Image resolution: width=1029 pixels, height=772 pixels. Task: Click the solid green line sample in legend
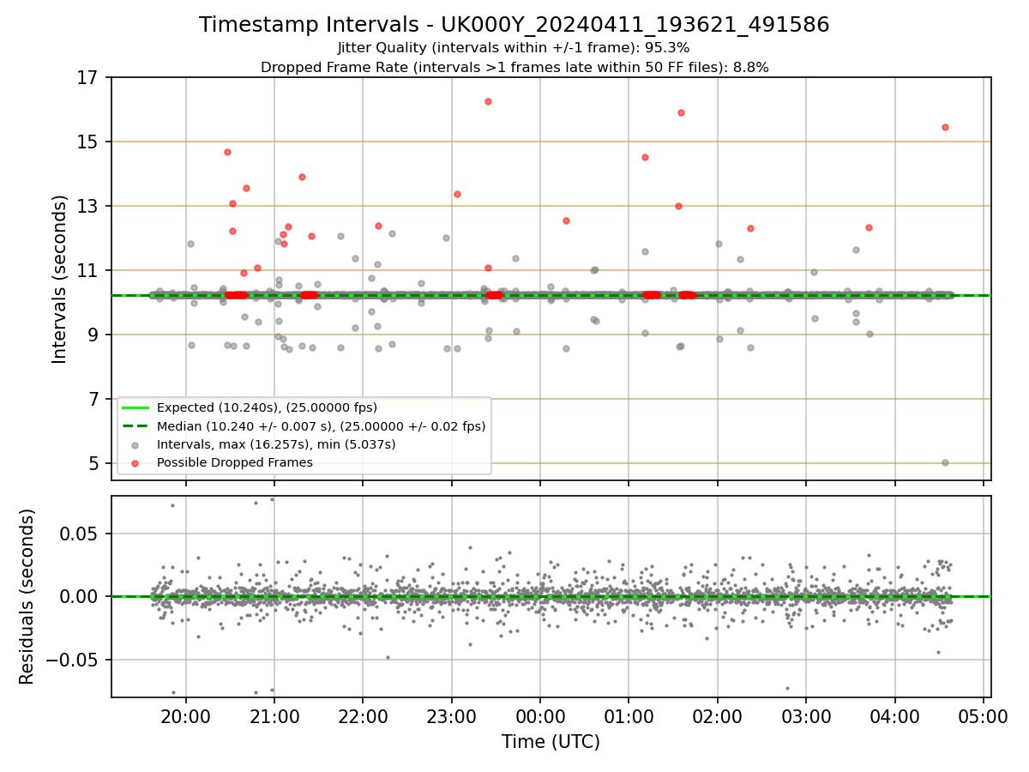[x=135, y=407]
